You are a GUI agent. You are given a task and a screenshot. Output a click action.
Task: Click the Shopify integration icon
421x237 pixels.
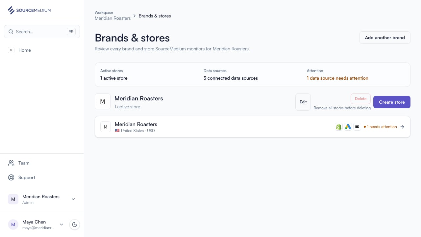coord(339,127)
